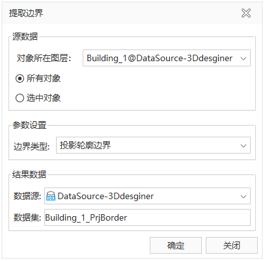
Task: Click the 对象所在图层 label
Action: pyautogui.click(x=44, y=59)
